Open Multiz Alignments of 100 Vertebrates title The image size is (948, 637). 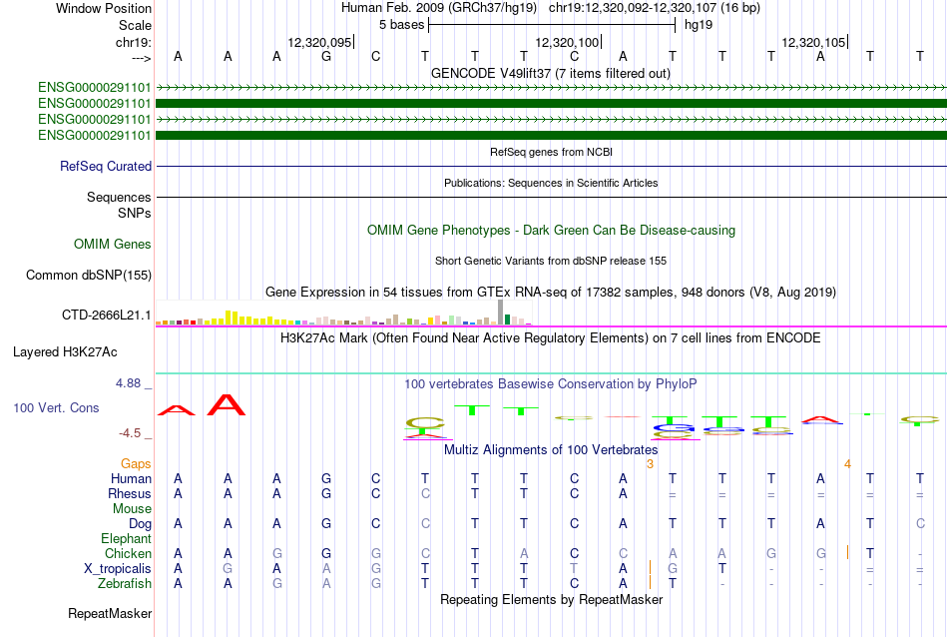[x=551, y=449]
